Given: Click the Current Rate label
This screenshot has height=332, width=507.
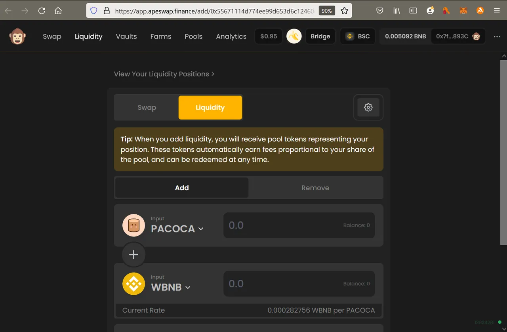Looking at the screenshot, I should click(143, 310).
